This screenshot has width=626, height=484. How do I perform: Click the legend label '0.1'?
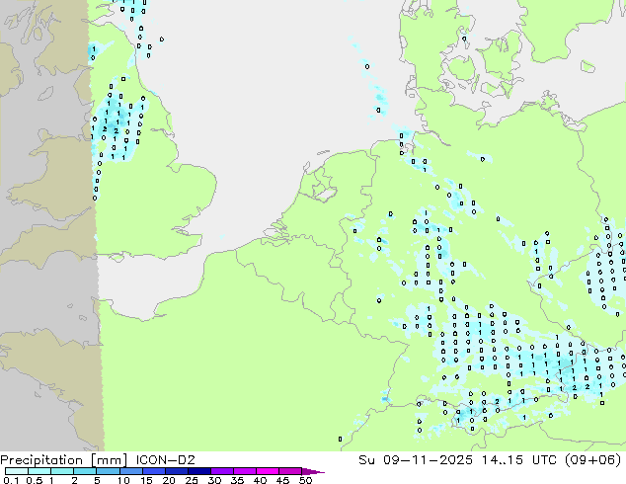(11, 480)
